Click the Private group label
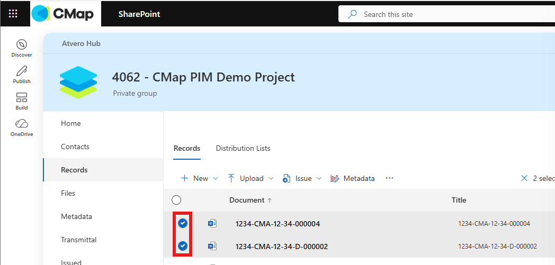Screen dimensions: 555x265 coord(135,94)
